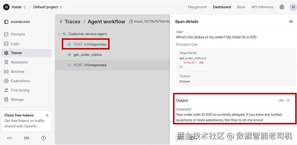Click the Function Call label

[x=187, y=44]
